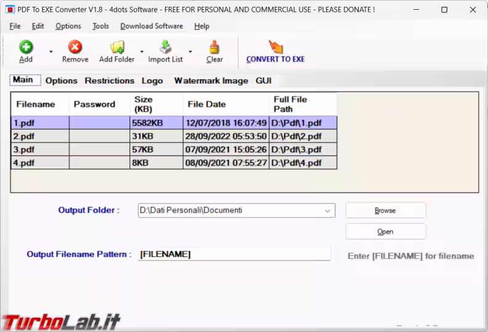
Task: Switch to the Logo tab
Action: (152, 81)
